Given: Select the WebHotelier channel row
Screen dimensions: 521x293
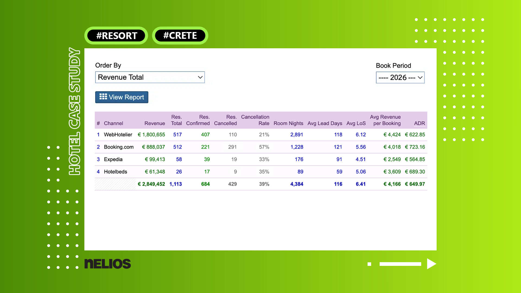Looking at the screenshot, I should point(261,135).
